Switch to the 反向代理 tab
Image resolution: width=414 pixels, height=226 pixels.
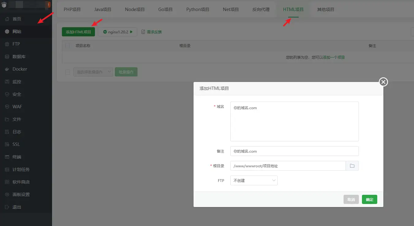point(261,9)
